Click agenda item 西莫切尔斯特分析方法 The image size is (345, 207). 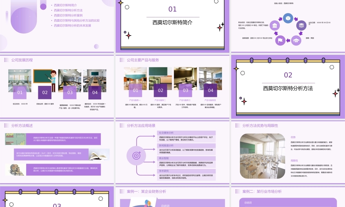pyautogui.click(x=68, y=10)
